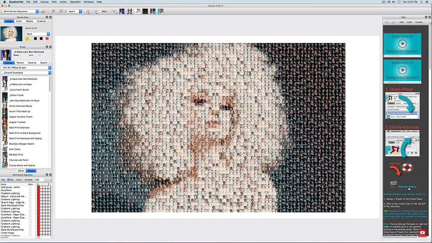Click the Play button in Paint Action Sequence
Screen dimensions: 432x243
3,180
